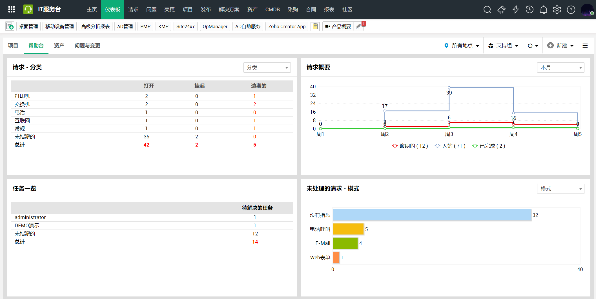The image size is (596, 299).
Task: Toggle the 入站 ( 71 ) legend series
Action: (x=450, y=146)
